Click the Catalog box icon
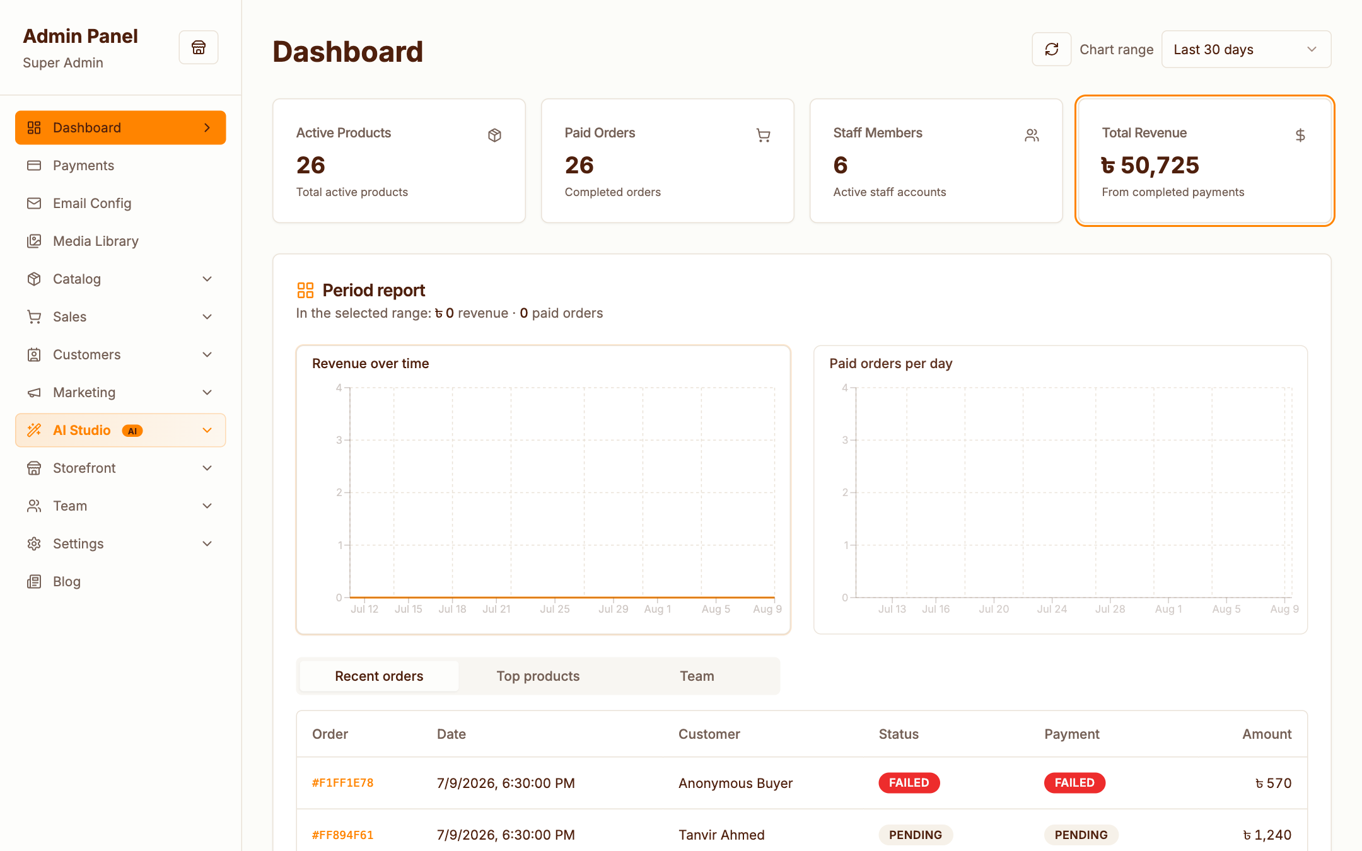This screenshot has height=851, width=1362. 34,279
